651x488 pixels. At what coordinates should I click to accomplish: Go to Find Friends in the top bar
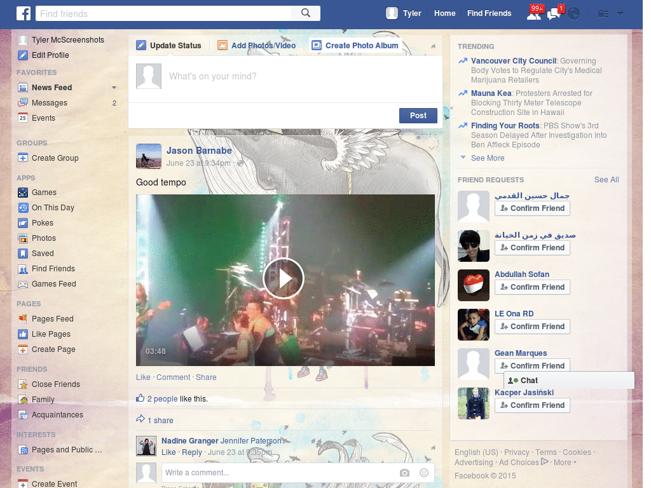click(x=489, y=13)
